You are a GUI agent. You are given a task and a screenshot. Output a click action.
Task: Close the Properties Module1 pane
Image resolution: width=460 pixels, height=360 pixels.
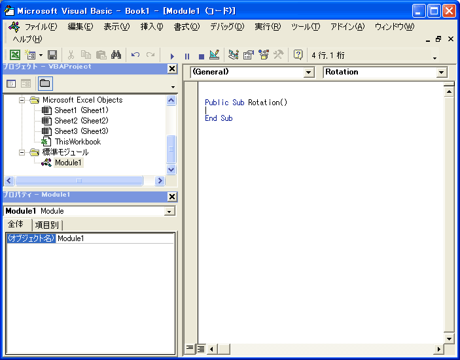pyautogui.click(x=172, y=197)
